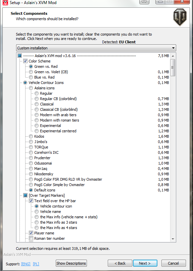Select the Max info as 3 stars

click(37, 222)
